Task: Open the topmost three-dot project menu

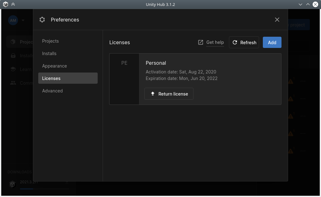Action: click(303, 81)
